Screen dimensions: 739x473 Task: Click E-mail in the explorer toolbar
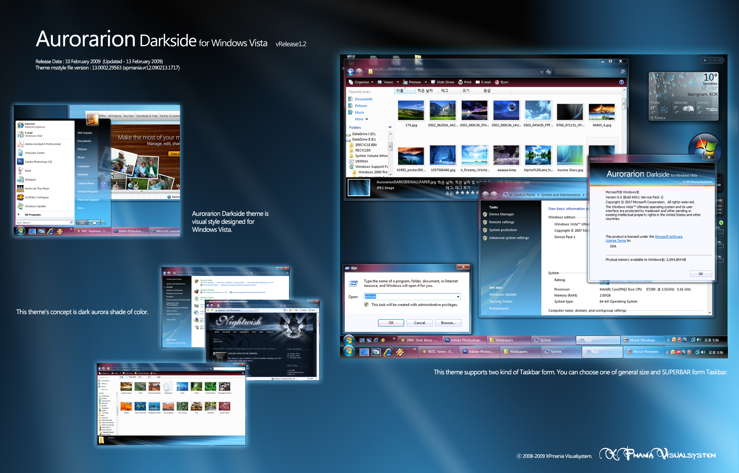[x=483, y=82]
